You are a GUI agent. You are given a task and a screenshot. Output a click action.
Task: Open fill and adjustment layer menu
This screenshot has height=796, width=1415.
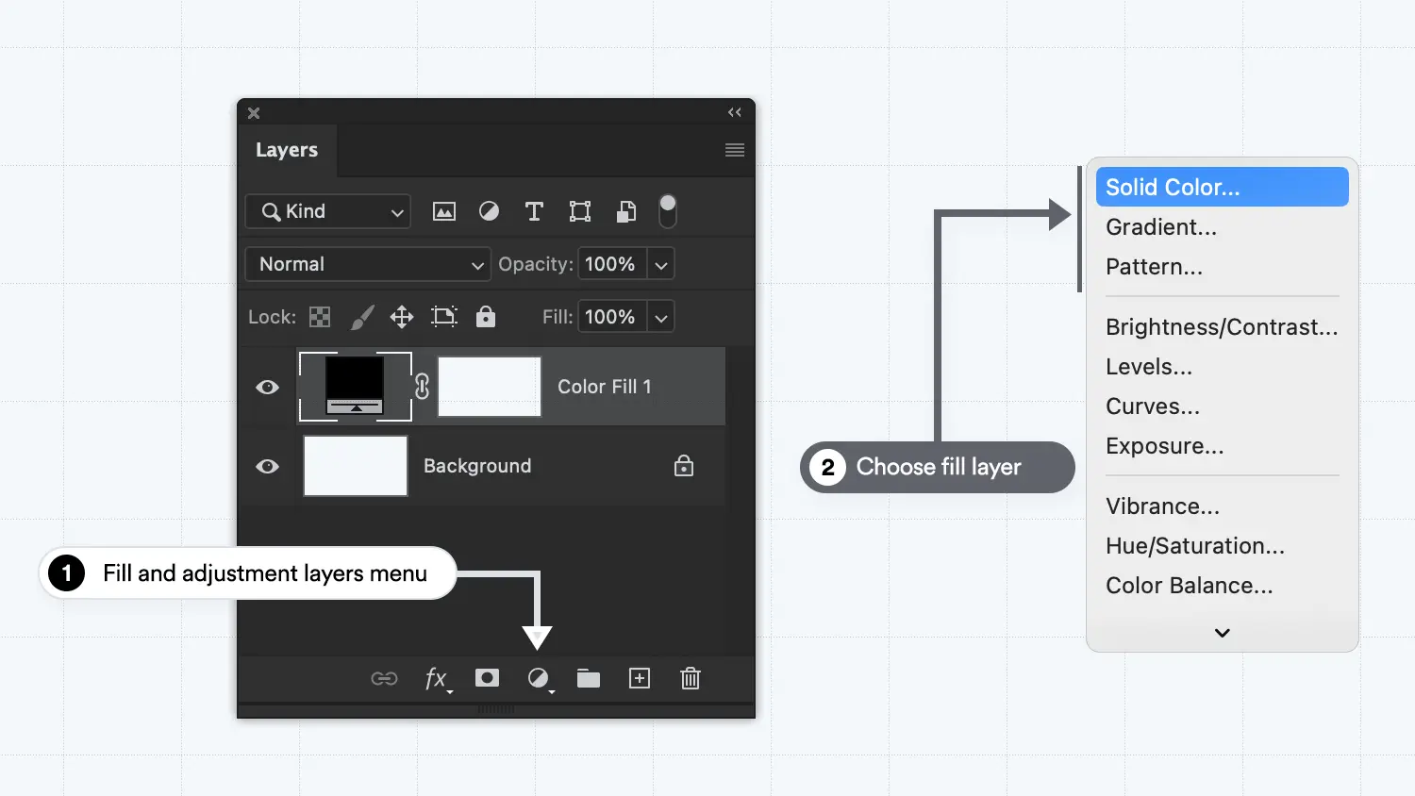(x=540, y=679)
